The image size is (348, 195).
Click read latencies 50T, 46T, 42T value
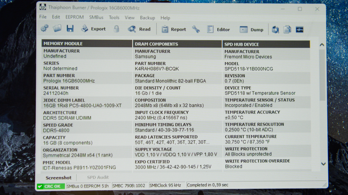click(172, 142)
